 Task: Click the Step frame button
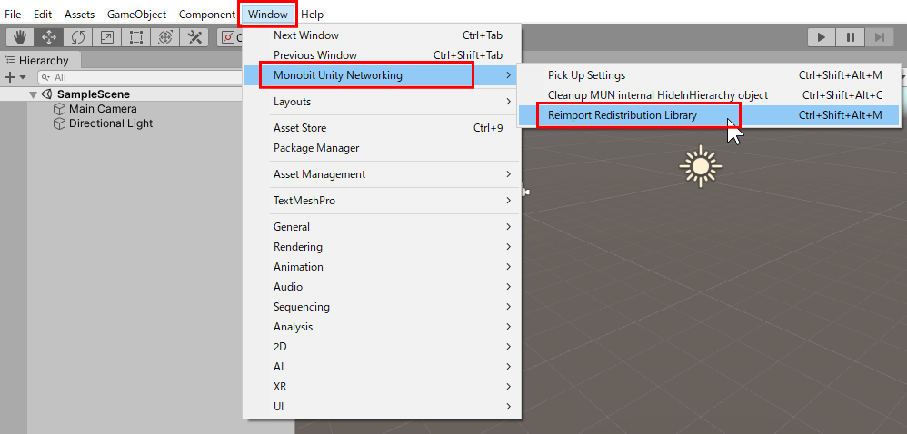coord(879,37)
